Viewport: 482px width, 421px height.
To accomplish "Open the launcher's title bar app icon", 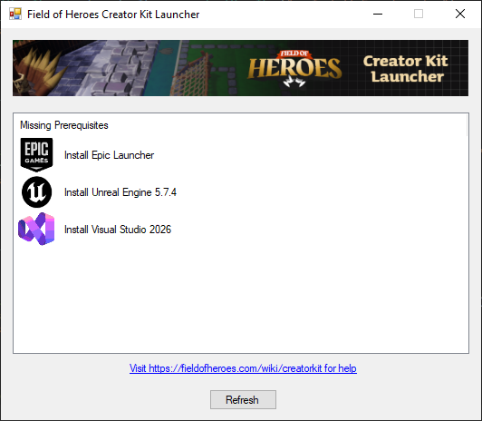I will point(15,14).
